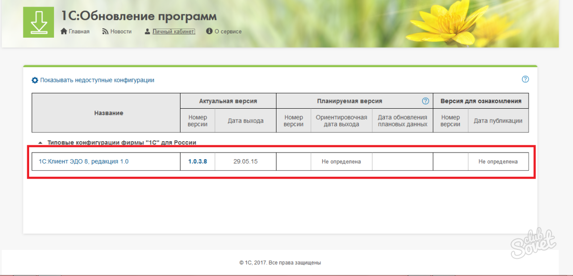Click the Дата выхода column header

[x=245, y=121]
